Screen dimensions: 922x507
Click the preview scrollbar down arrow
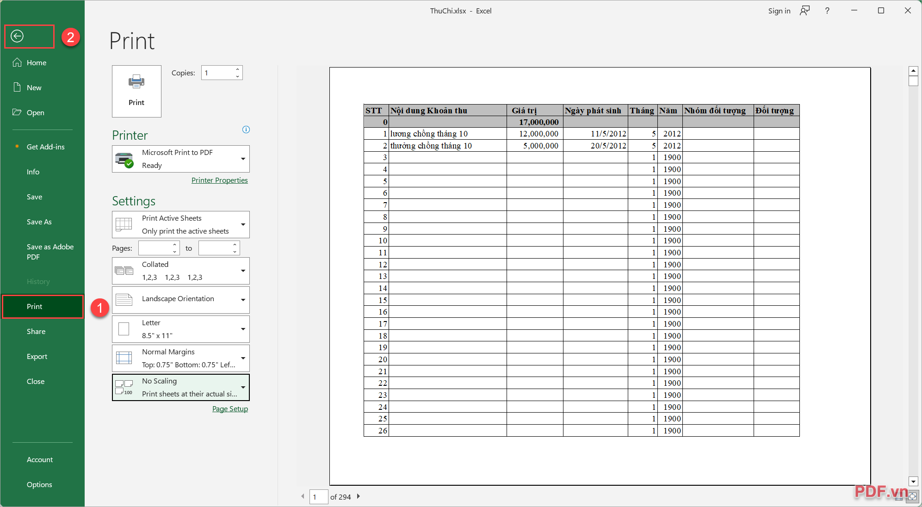[x=913, y=482]
